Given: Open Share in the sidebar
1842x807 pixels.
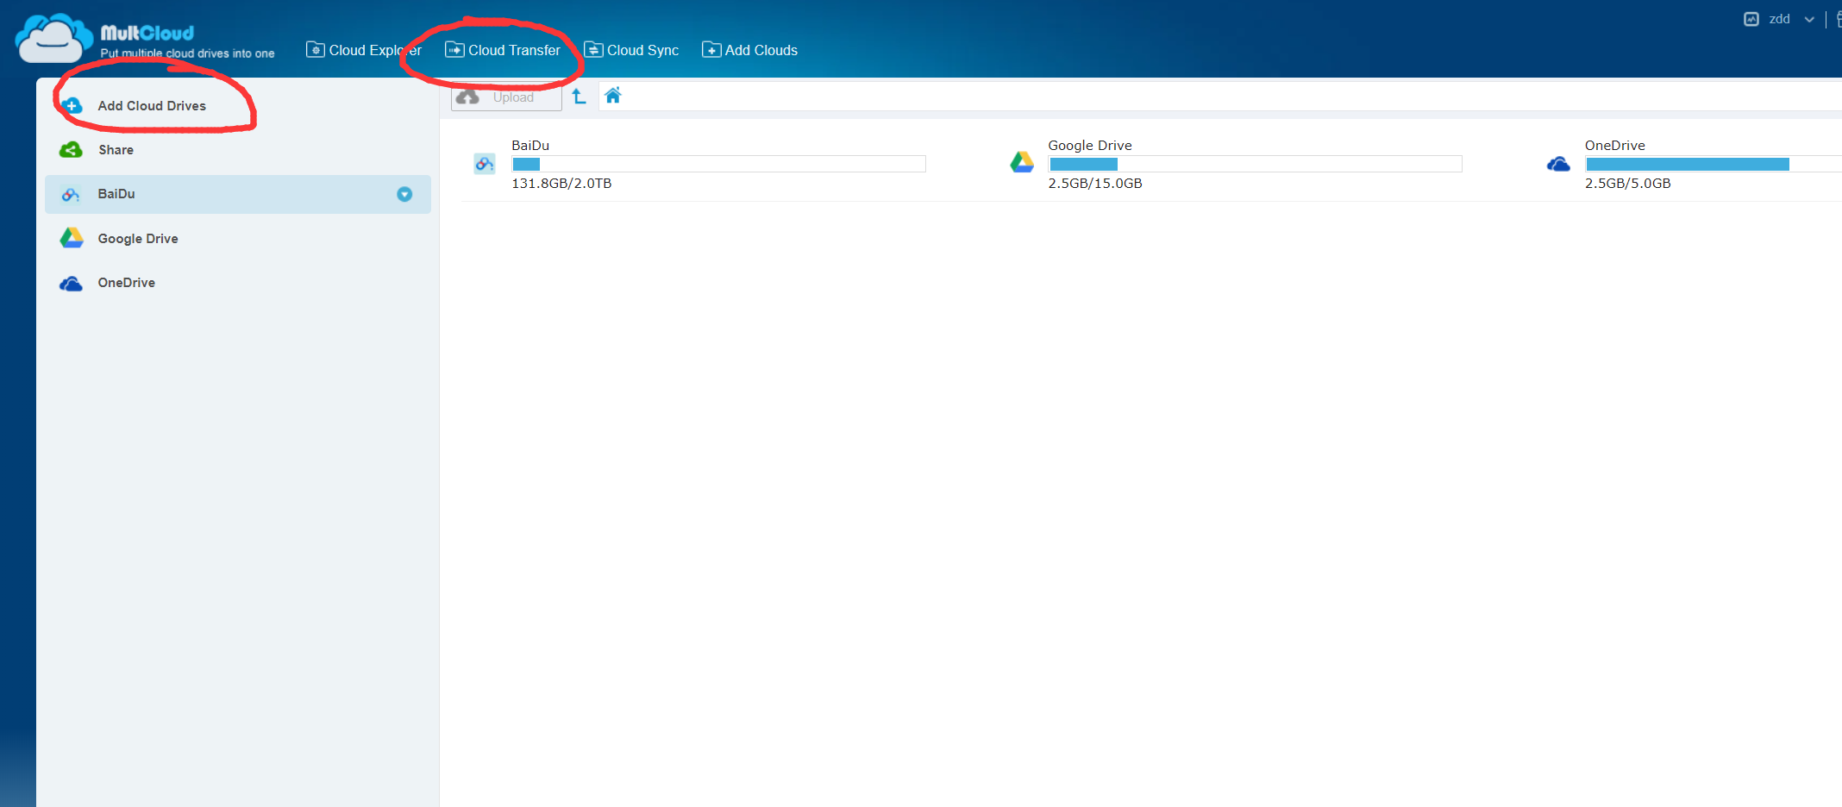Looking at the screenshot, I should [x=116, y=150].
